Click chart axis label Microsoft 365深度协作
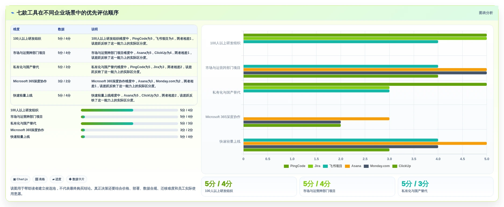Image resolution: width=504 pixels, height=207 pixels. click(x=223, y=117)
